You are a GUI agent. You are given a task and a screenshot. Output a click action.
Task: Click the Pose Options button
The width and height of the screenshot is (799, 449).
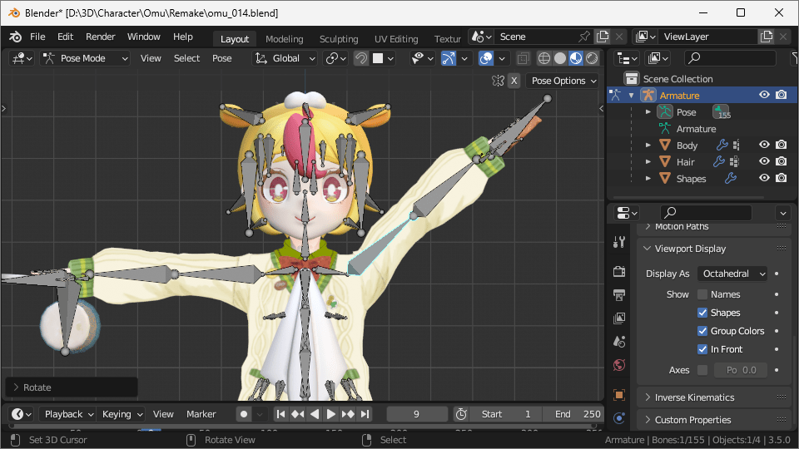pos(564,81)
